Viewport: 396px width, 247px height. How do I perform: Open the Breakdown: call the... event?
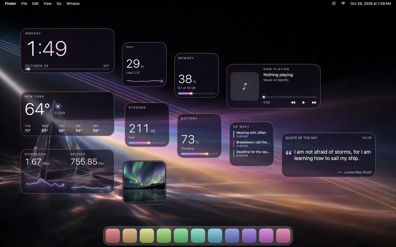(x=252, y=144)
